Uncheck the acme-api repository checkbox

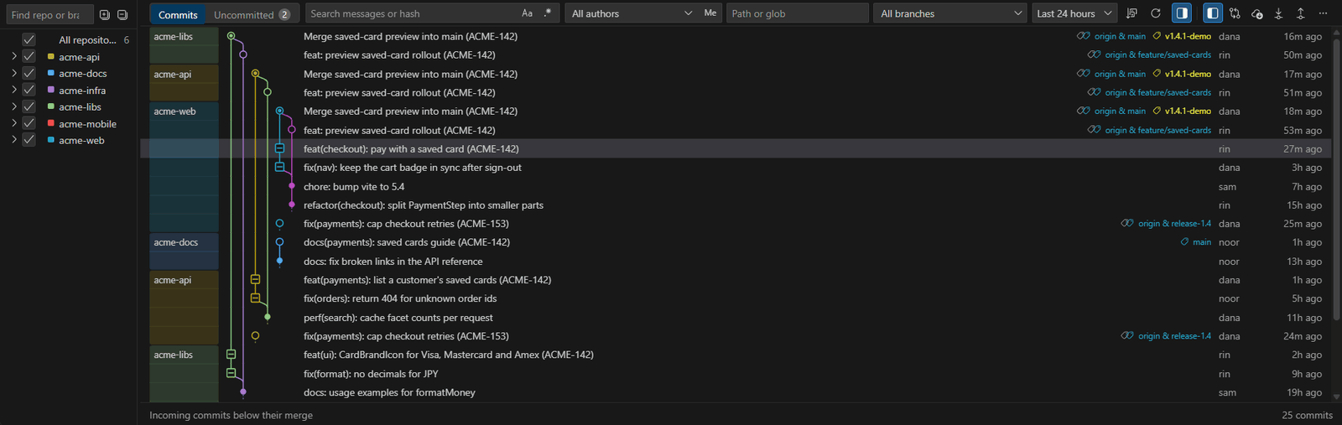[x=29, y=56]
